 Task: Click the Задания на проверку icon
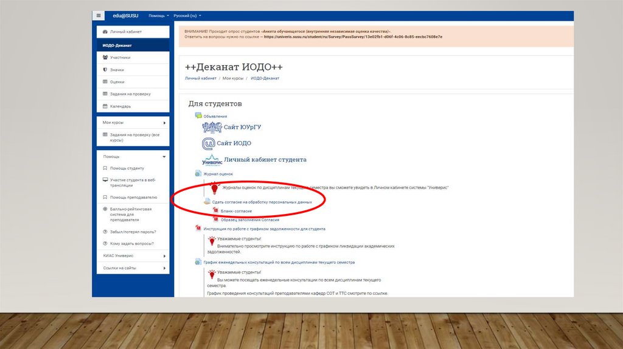click(x=105, y=94)
